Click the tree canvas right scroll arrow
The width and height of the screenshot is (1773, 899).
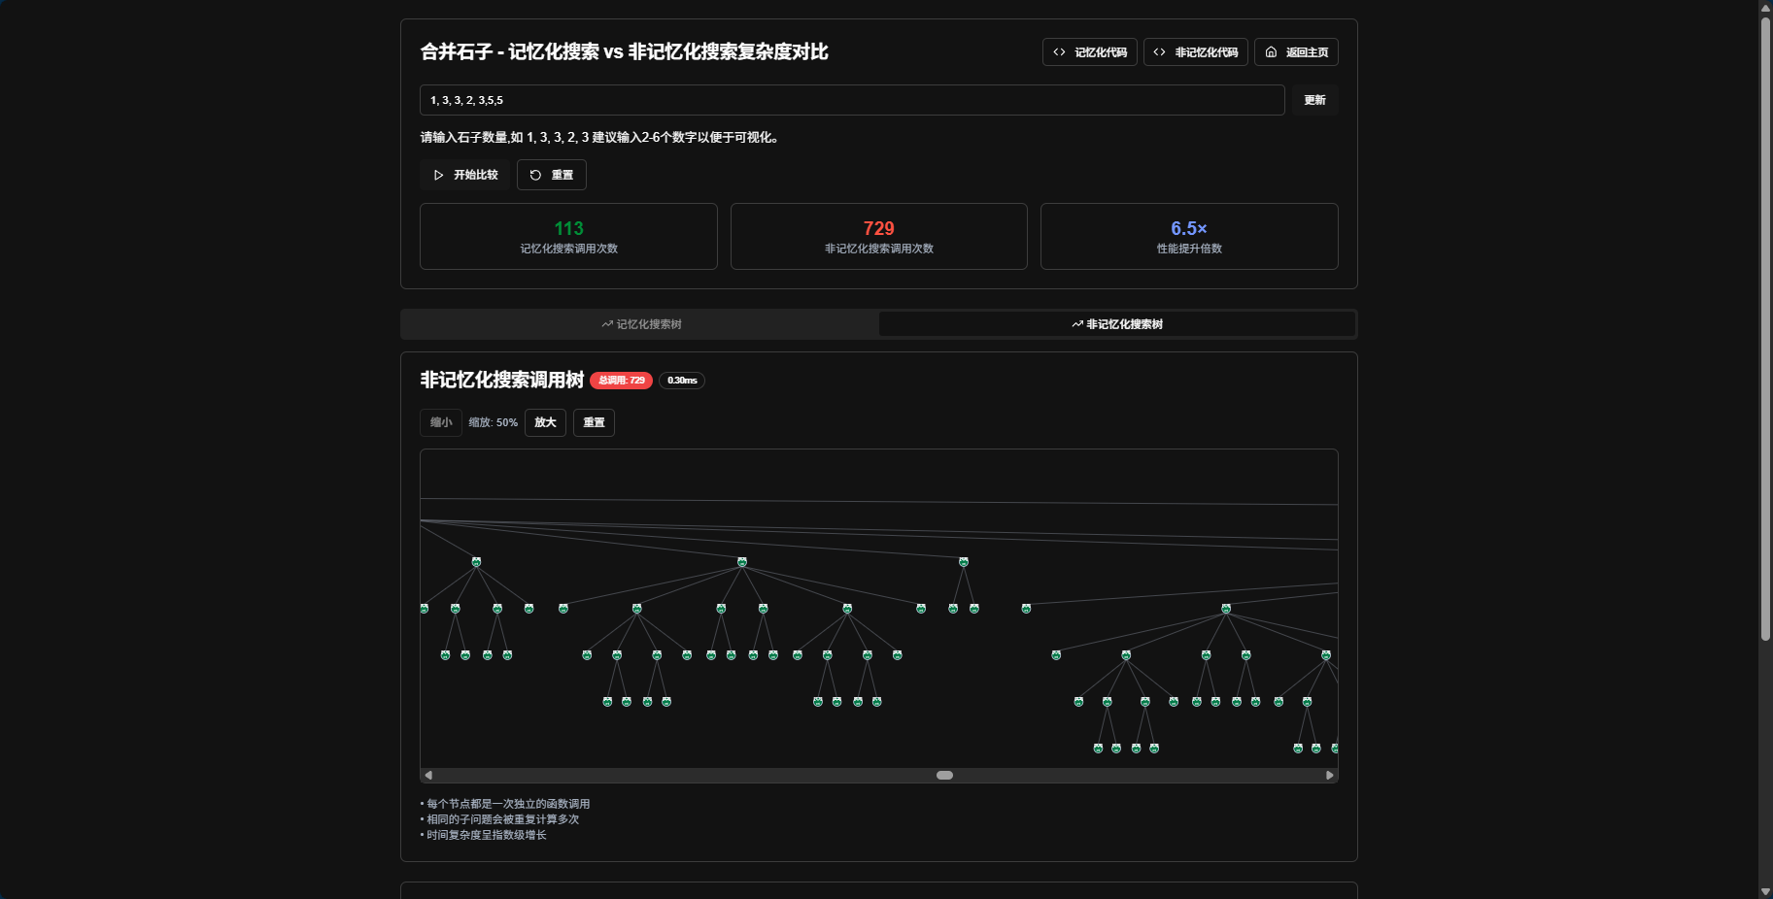(1330, 775)
